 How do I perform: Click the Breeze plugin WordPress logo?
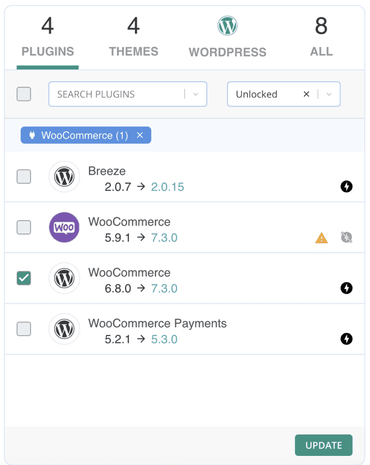tap(64, 177)
